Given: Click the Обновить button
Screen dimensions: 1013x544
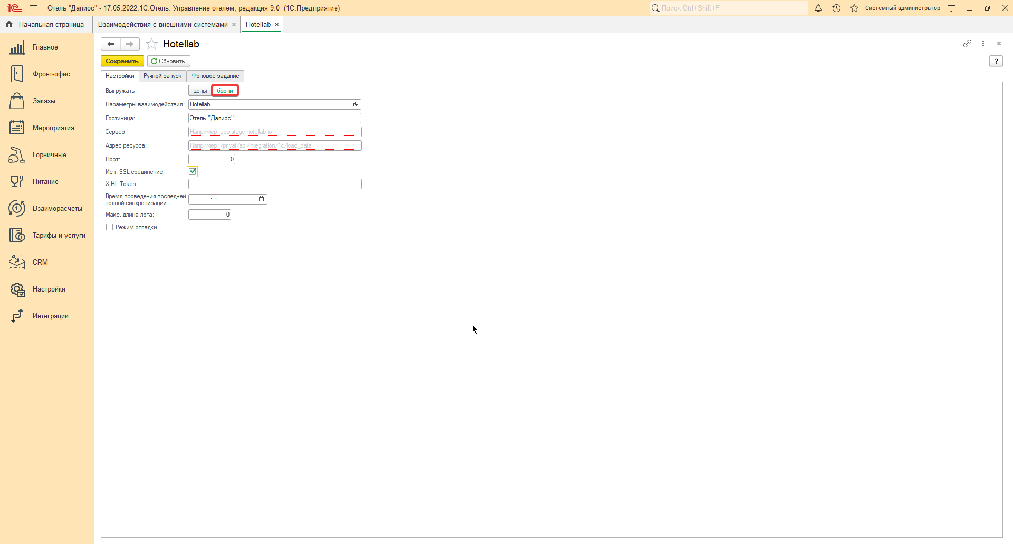Looking at the screenshot, I should [168, 61].
